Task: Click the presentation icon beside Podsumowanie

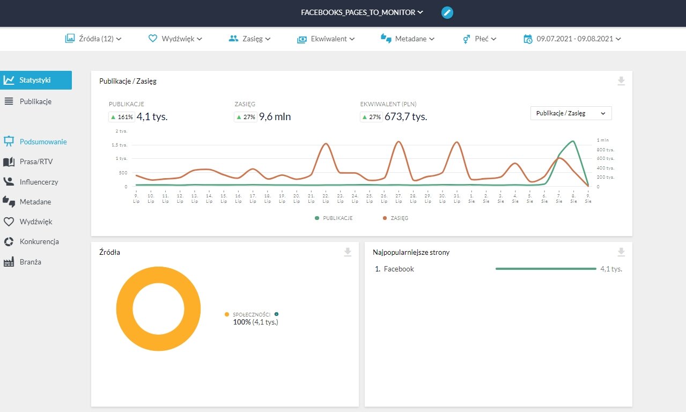Action: pyautogui.click(x=9, y=142)
